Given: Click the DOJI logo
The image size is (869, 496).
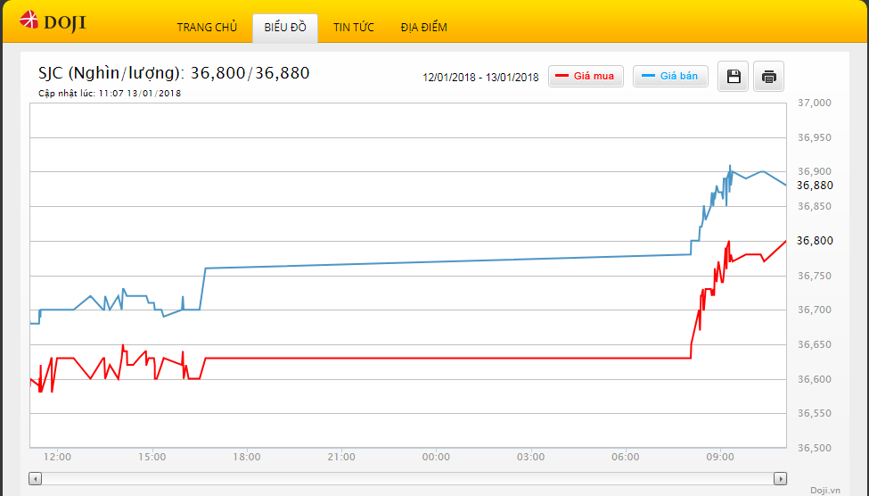Looking at the screenshot, I should pos(53,21).
